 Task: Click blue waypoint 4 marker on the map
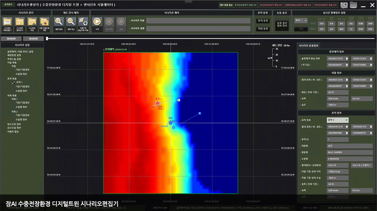pyautogui.click(x=173, y=128)
